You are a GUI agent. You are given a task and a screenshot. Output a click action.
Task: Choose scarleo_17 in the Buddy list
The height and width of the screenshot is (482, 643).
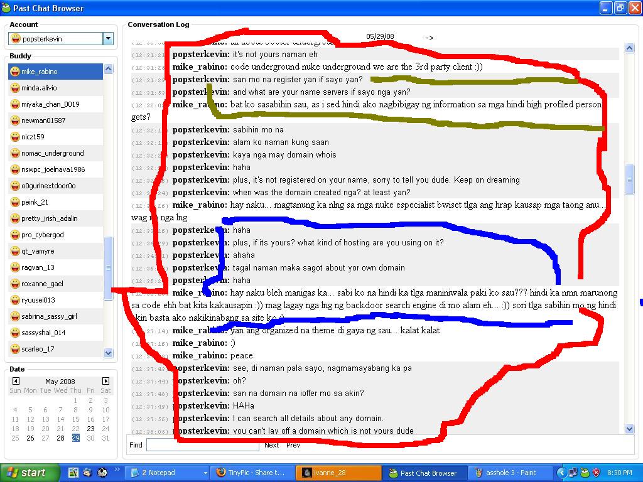(x=55, y=349)
